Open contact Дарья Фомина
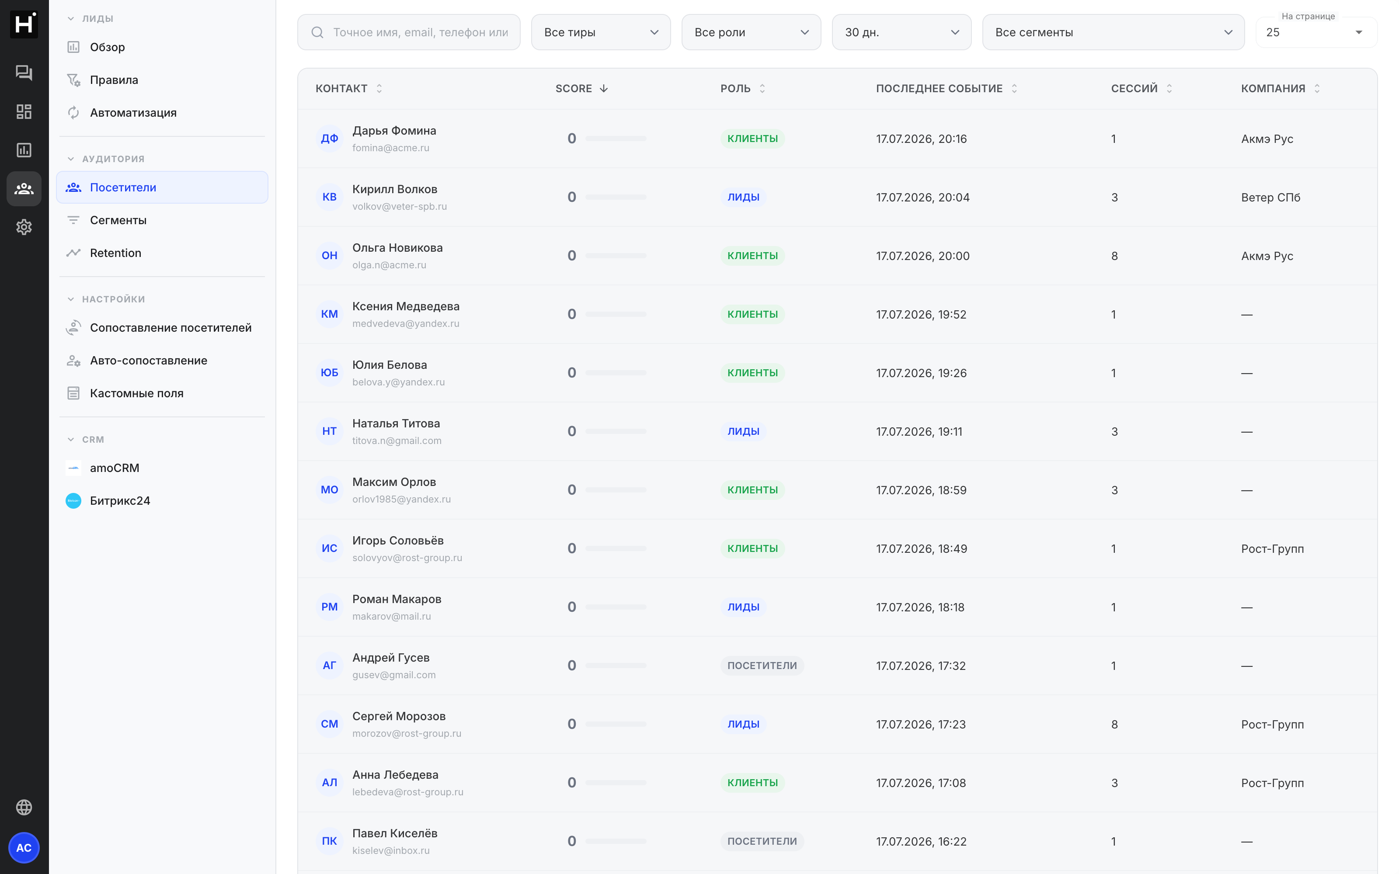Viewport: 1399px width, 874px height. click(x=394, y=131)
